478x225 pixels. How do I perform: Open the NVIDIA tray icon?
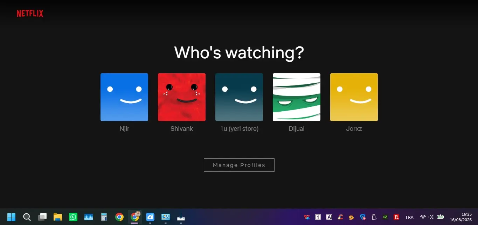pyautogui.click(x=385, y=217)
